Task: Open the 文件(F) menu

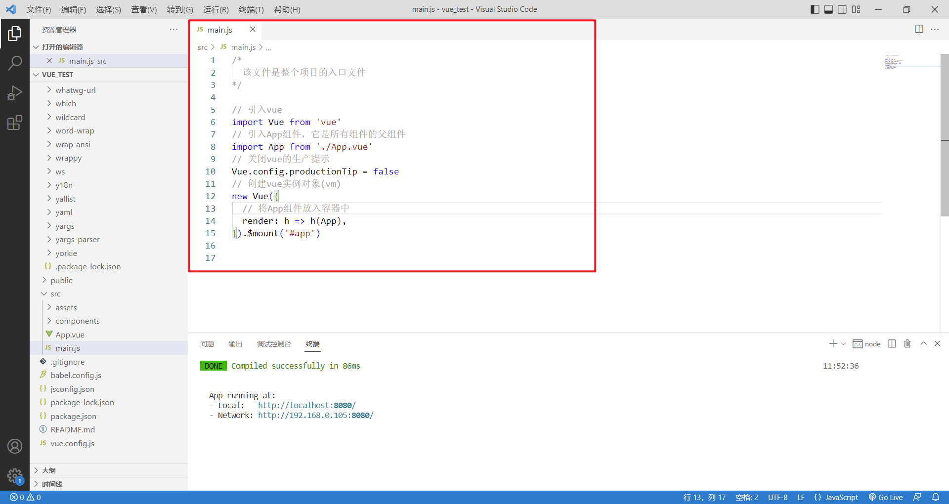Action: [x=39, y=9]
